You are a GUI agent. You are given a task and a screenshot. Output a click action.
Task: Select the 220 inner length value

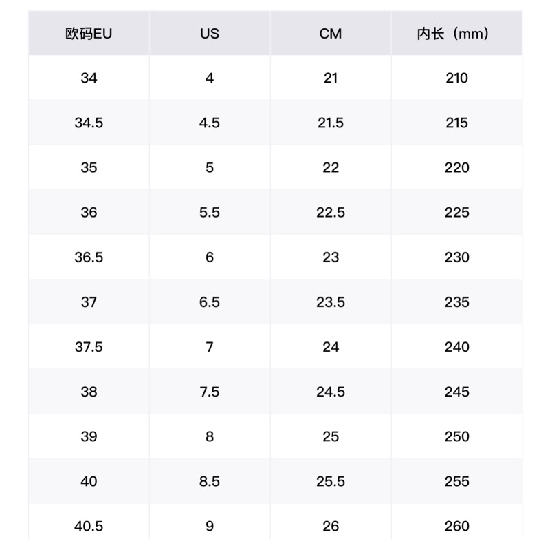pos(456,167)
